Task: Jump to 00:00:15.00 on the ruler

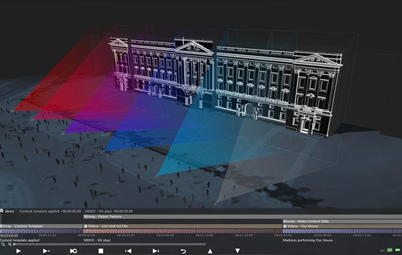Action: [47, 236]
